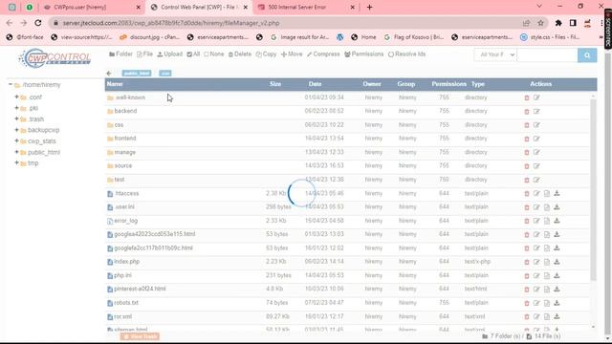Switch to the 500 Internal Server Error tab
The width and height of the screenshot is (612, 344).
click(x=305, y=7)
